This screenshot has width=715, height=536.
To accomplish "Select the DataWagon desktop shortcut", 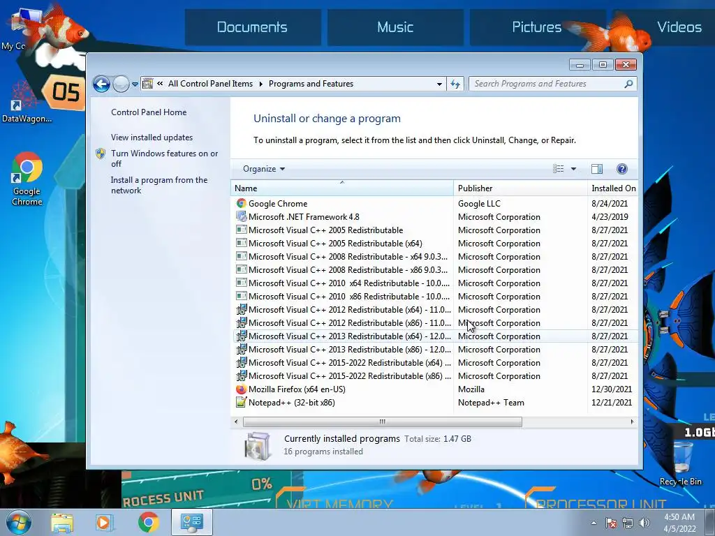I will [27, 103].
